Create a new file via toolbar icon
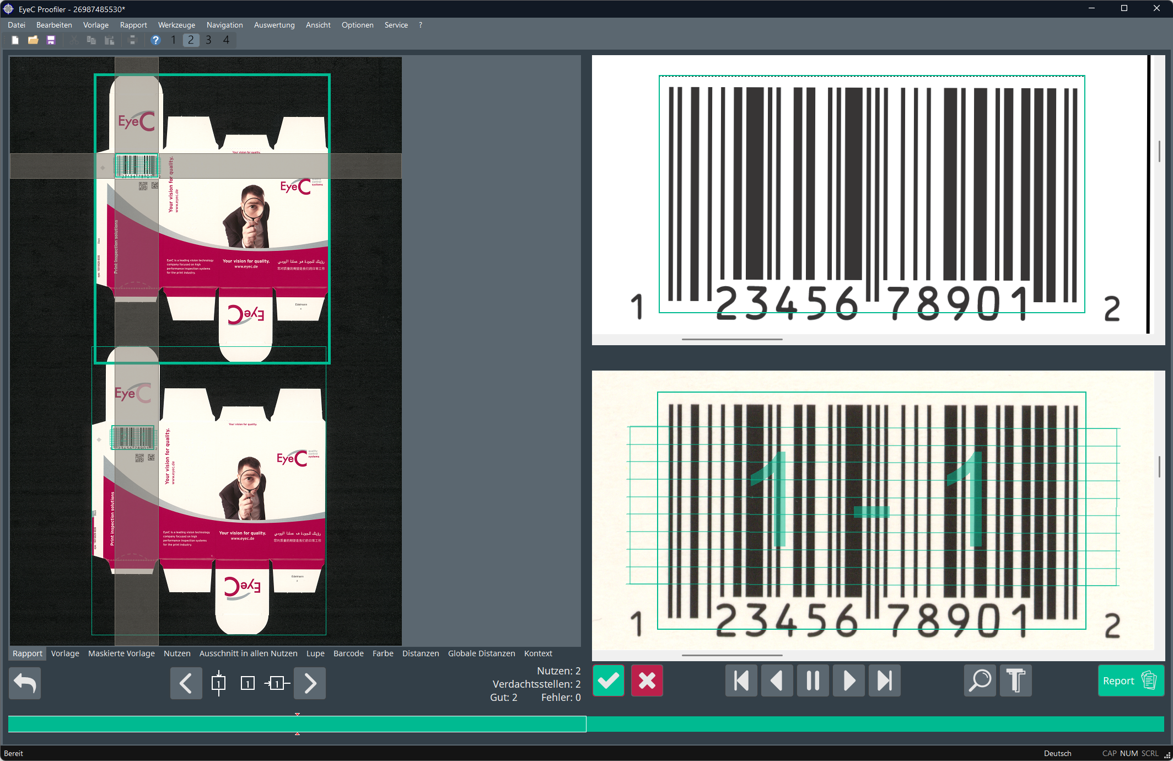 [15, 40]
